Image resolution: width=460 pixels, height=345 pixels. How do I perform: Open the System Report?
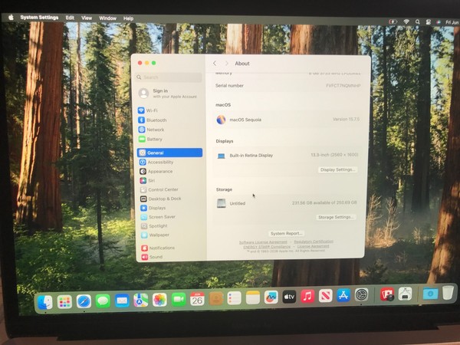(x=286, y=234)
